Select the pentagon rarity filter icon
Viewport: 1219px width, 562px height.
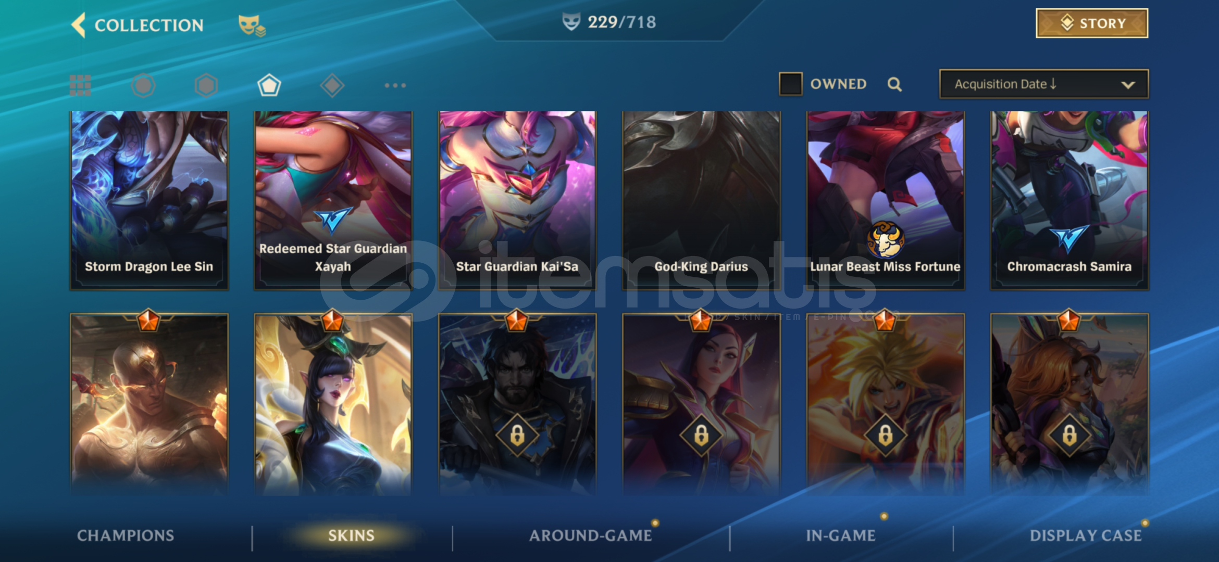269,85
